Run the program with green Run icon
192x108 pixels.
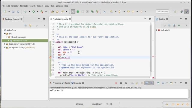point(34,12)
